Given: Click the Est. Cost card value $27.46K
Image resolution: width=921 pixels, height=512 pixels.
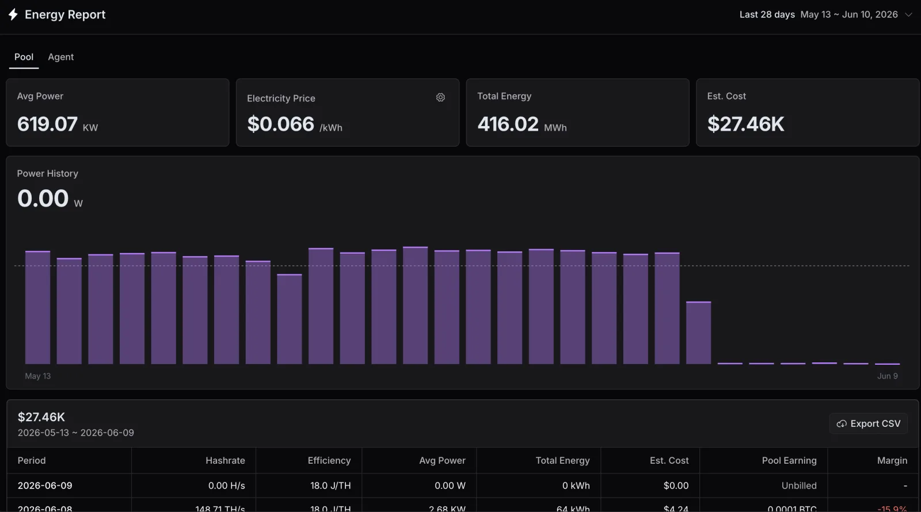Looking at the screenshot, I should (x=745, y=124).
